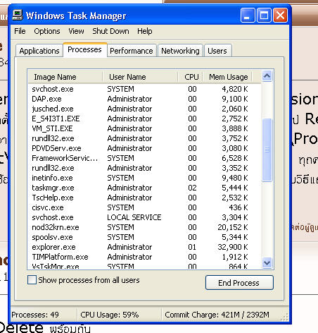Select the TIMPlatform.exe process
Viewport: 318px width, 333px height.
pyautogui.click(x=144, y=257)
